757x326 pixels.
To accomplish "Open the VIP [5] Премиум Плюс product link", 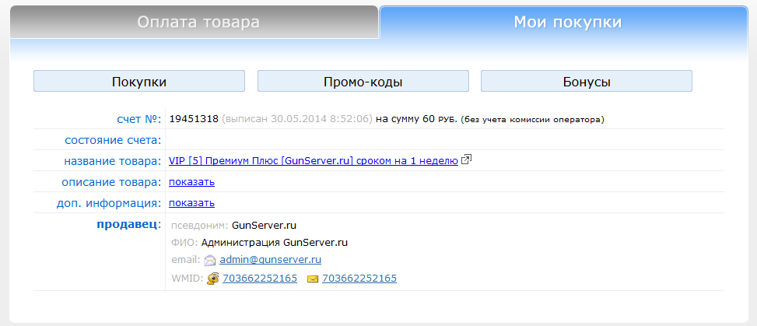I will pos(314,161).
